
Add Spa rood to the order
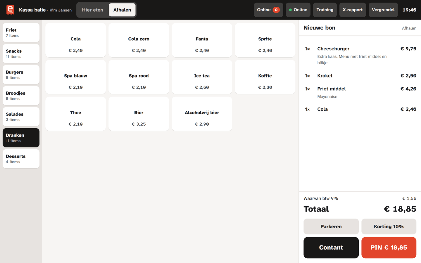(x=139, y=77)
